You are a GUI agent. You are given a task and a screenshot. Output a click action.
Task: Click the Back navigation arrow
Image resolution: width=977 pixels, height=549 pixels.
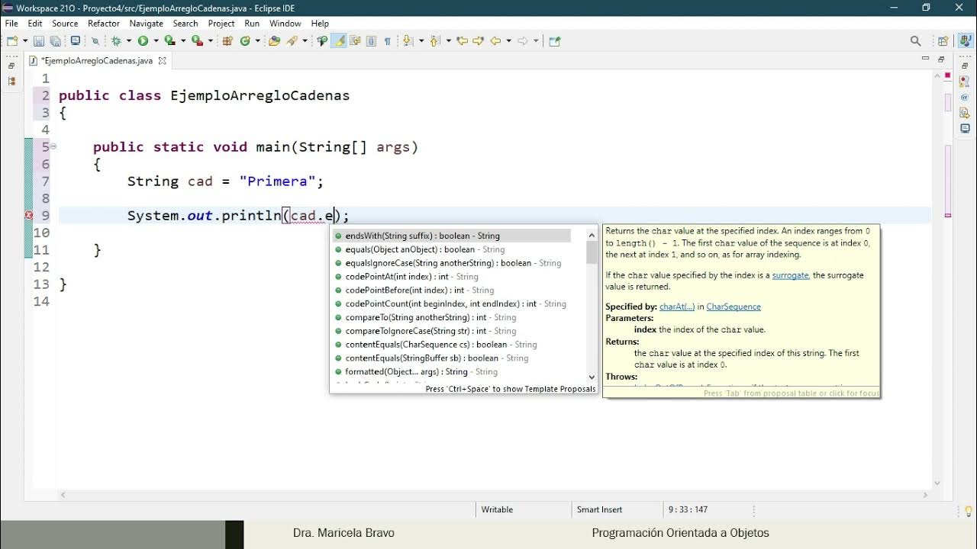point(495,41)
